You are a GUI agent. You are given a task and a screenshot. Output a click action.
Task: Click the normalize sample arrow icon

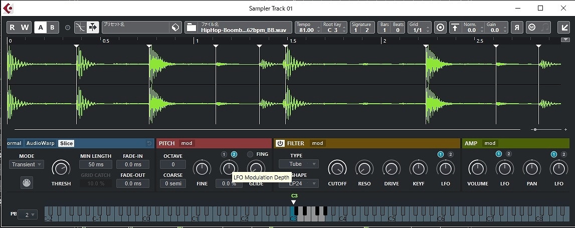pyautogui.click(x=455, y=28)
